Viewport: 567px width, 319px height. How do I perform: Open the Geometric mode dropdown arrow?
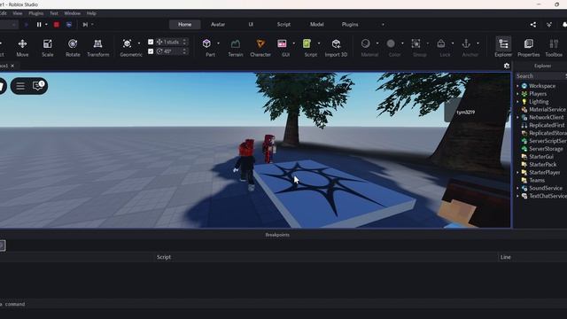click(x=139, y=43)
